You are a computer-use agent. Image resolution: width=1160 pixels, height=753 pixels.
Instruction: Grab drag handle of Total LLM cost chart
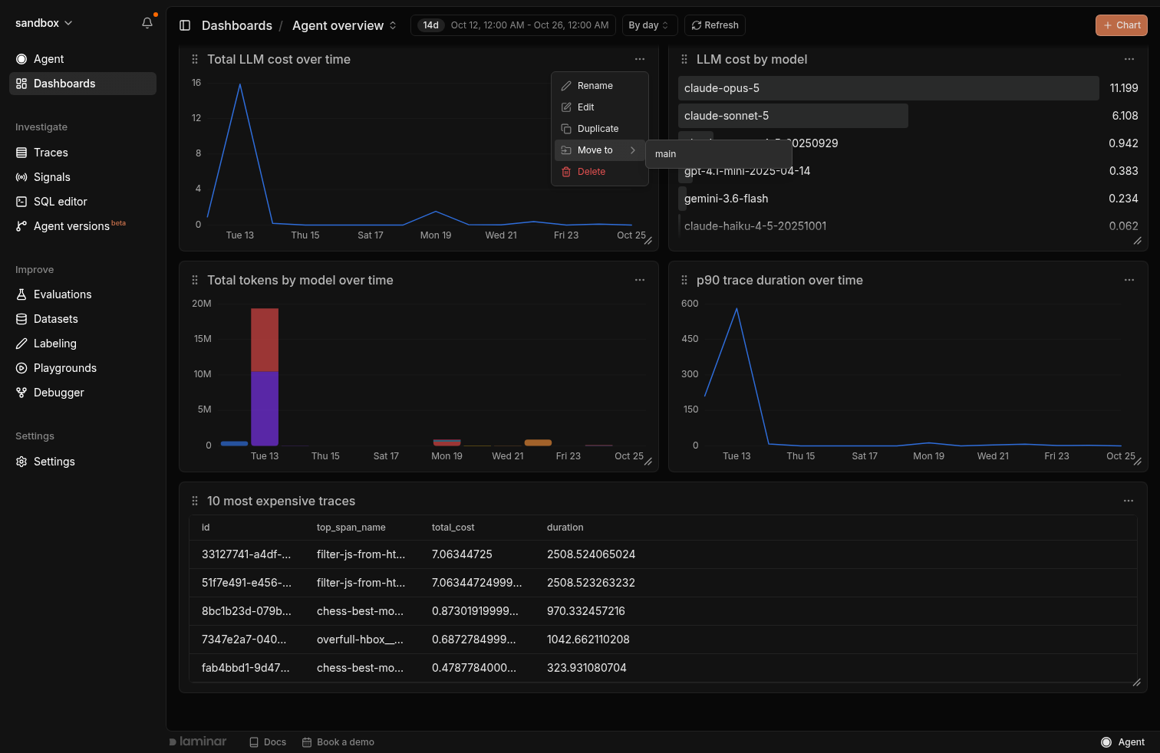(195, 59)
